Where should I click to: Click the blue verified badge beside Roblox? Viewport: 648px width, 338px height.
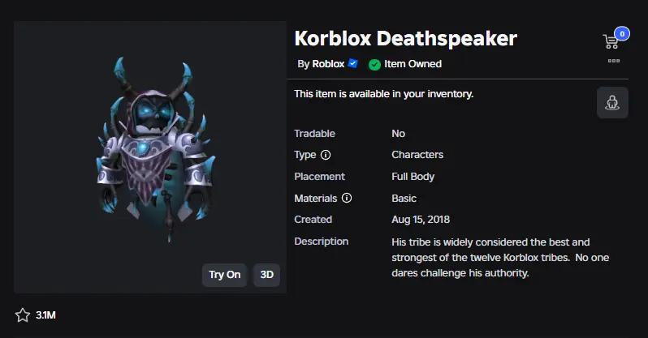pyautogui.click(x=353, y=63)
